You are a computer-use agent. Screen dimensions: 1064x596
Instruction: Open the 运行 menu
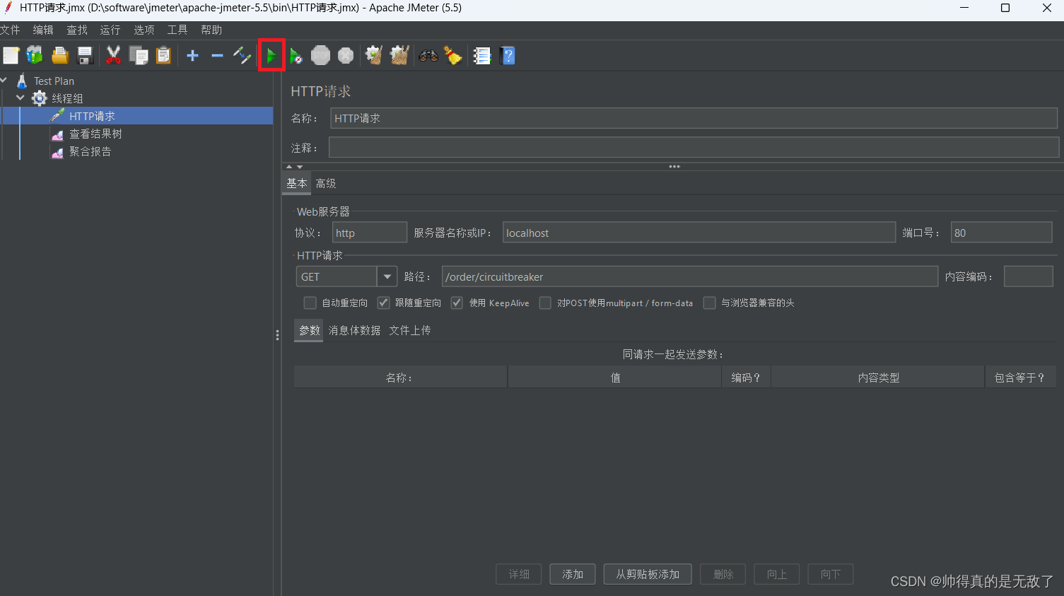click(x=110, y=30)
